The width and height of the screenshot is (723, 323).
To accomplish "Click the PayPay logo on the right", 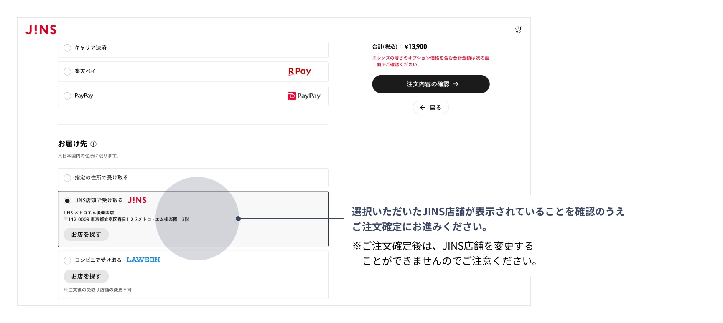I will [x=304, y=96].
